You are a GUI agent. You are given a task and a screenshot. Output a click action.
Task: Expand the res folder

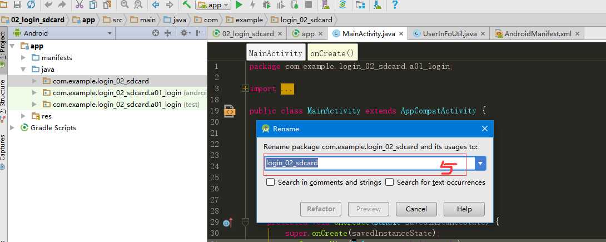tap(23, 116)
